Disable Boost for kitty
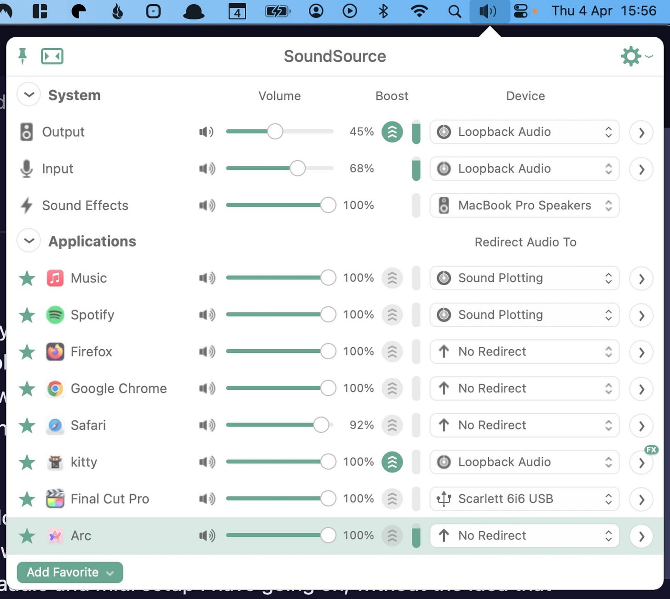670x599 pixels. tap(392, 462)
